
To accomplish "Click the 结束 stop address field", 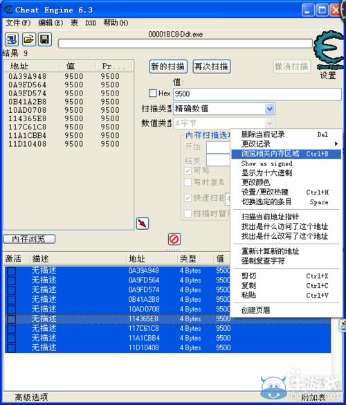I will pos(218,161).
